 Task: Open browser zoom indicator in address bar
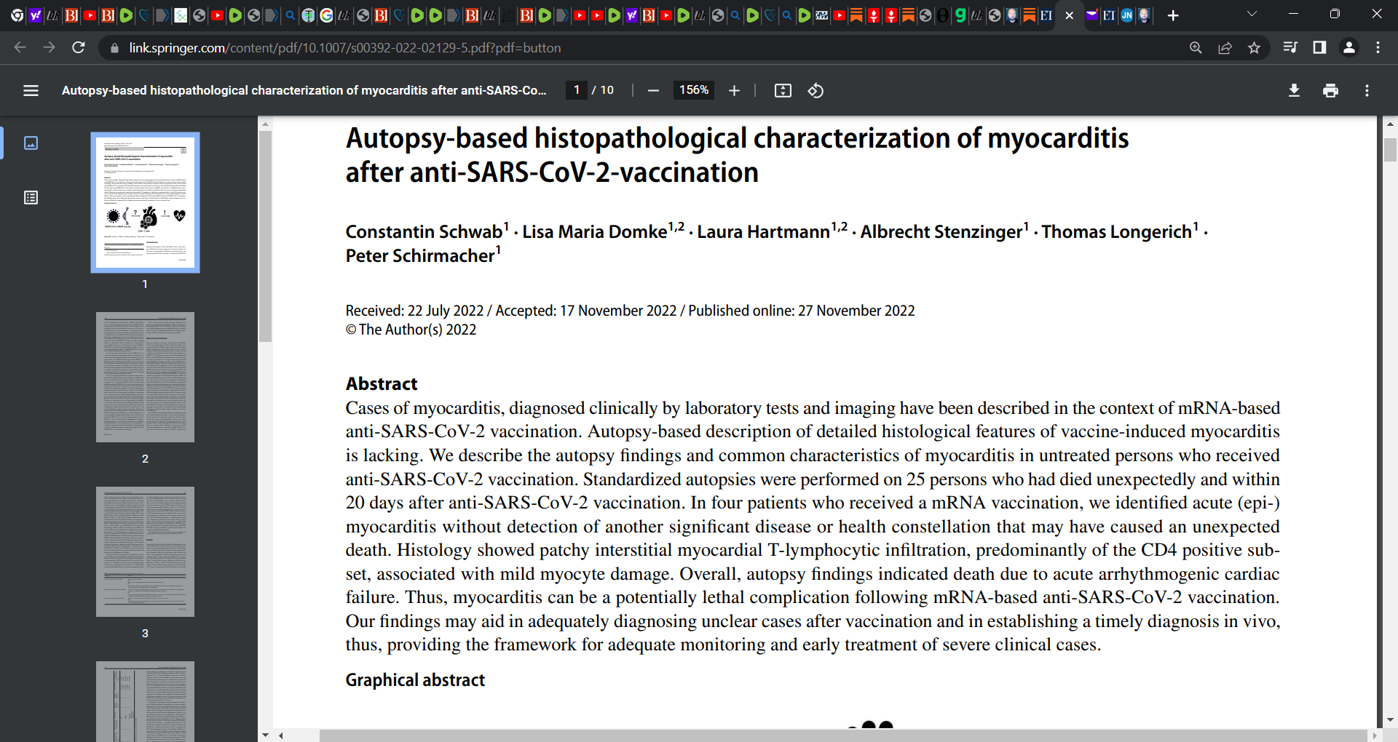point(1196,47)
